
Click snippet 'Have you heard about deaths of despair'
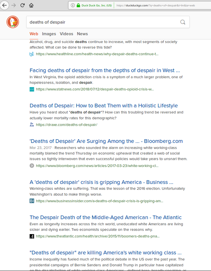(x=107, y=115)
